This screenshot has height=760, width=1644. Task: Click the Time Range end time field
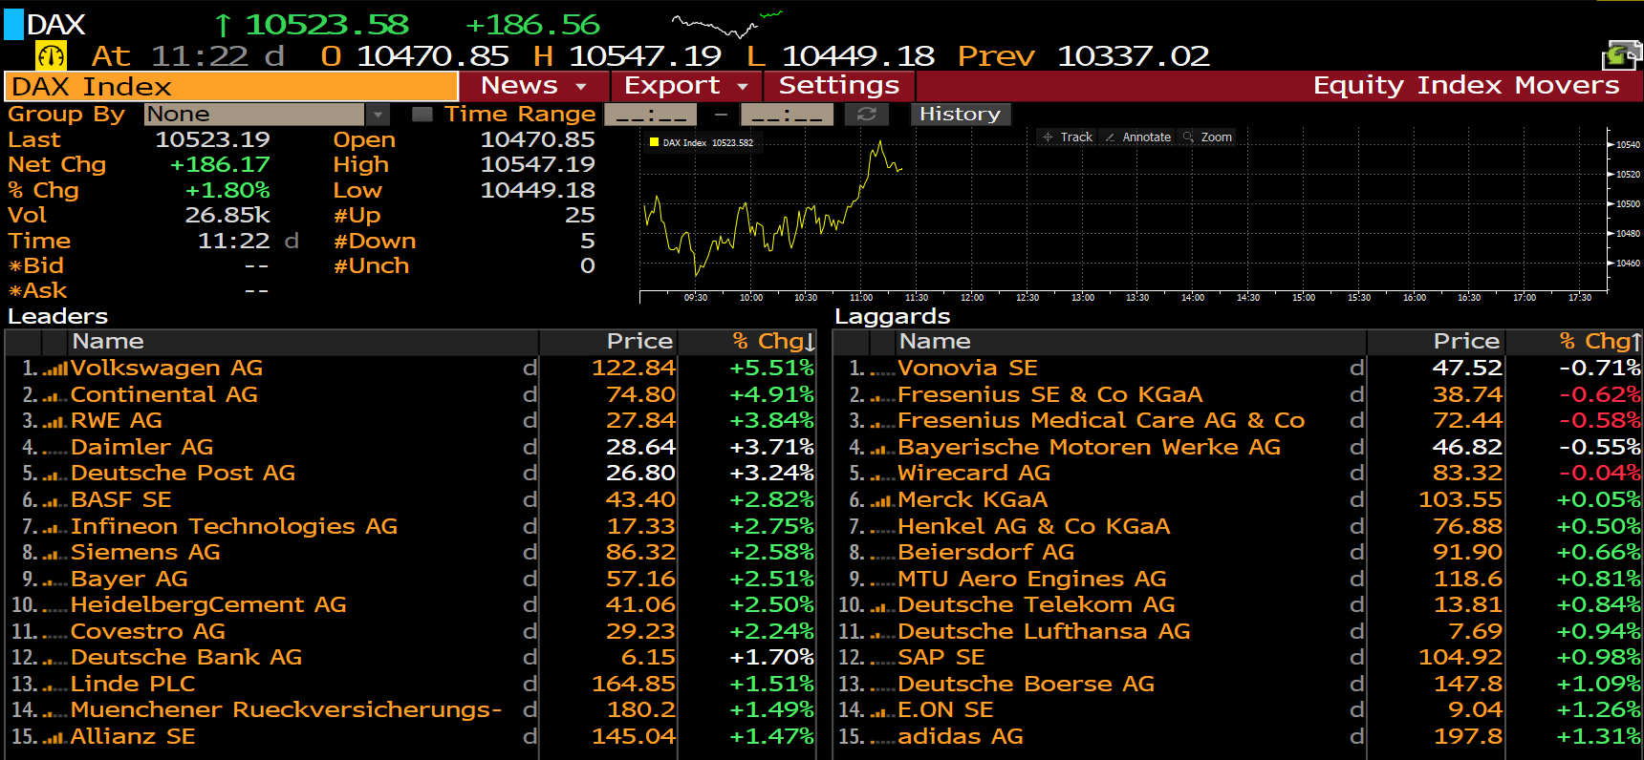[x=787, y=115]
